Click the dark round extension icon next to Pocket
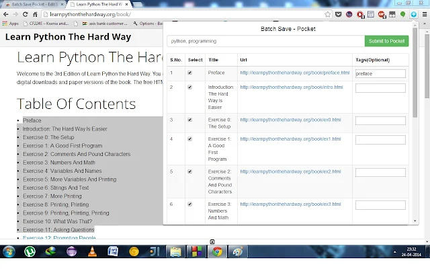430x269 pixels. click(x=349, y=14)
